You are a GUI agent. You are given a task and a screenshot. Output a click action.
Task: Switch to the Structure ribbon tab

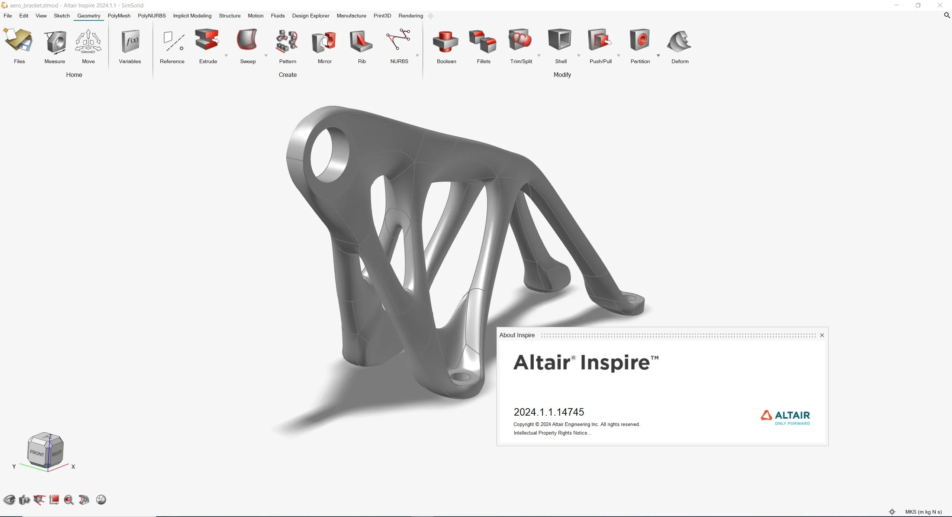tap(229, 16)
